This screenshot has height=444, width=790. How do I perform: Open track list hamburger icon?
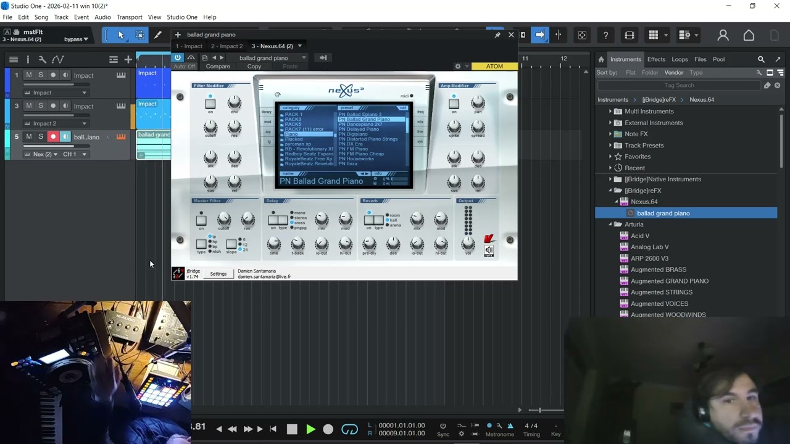13,59
